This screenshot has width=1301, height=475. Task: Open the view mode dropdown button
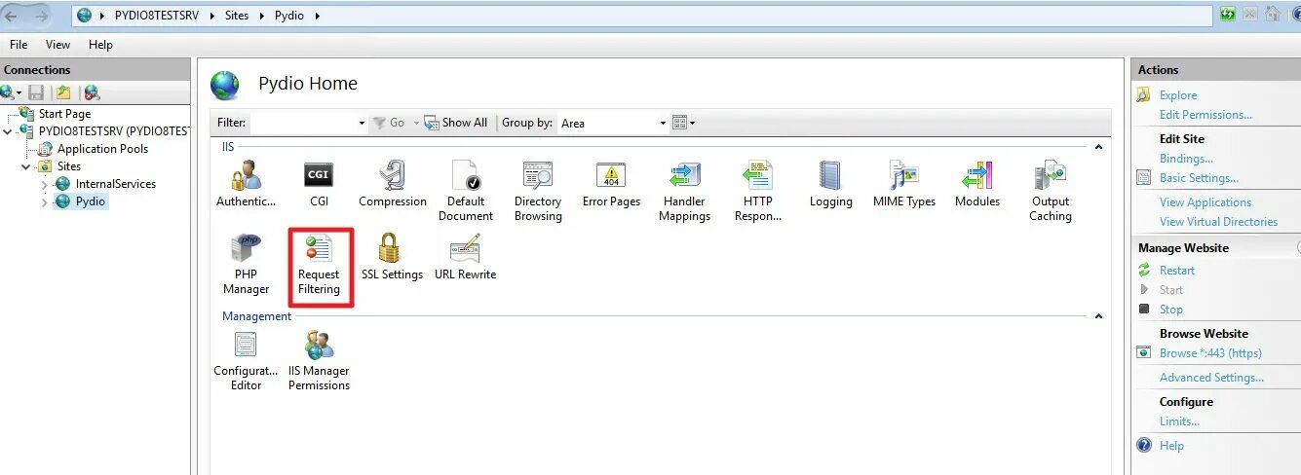coord(684,123)
